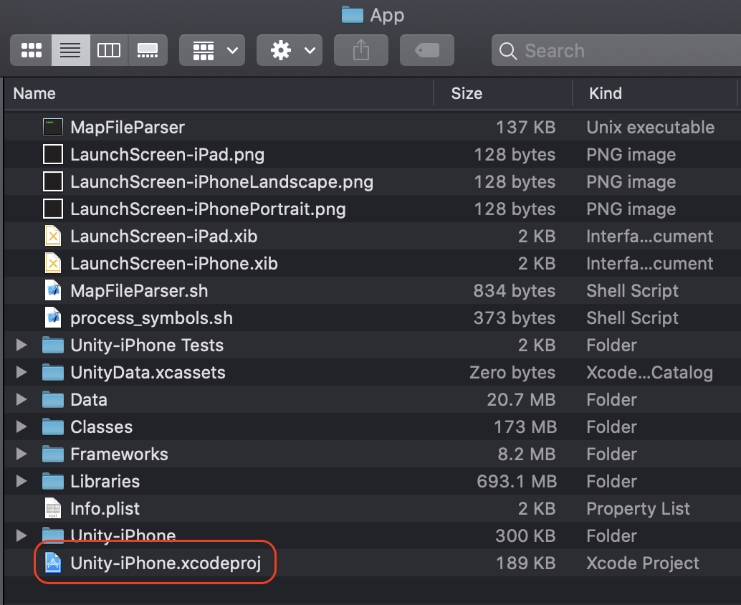Click the Xcode Project kind cell
The image size is (741, 605).
(x=642, y=563)
